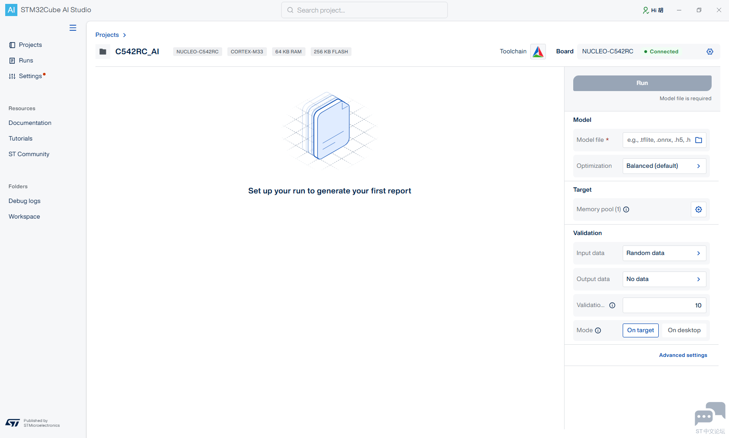Click the 256 KB FLASH tag
729x438 pixels.
click(331, 52)
